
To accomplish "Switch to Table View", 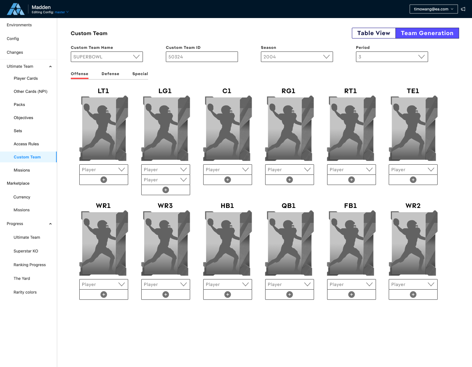I will point(374,33).
